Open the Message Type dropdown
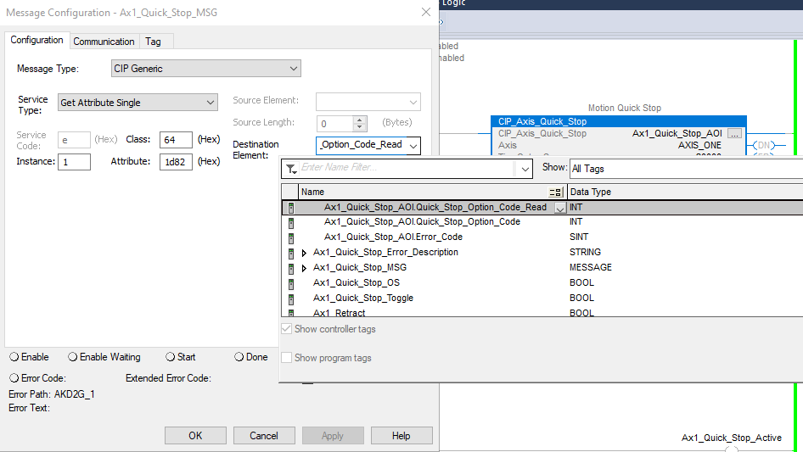 [x=294, y=69]
